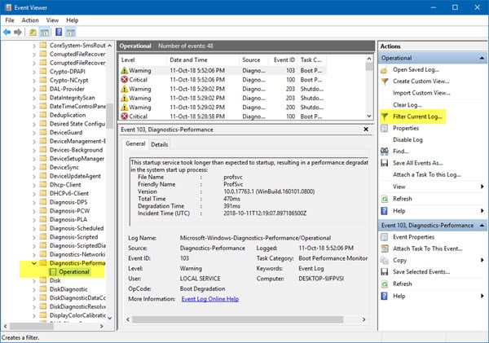Open the View submenu arrow in Actions
This screenshot has height=343, width=489.
click(x=482, y=187)
